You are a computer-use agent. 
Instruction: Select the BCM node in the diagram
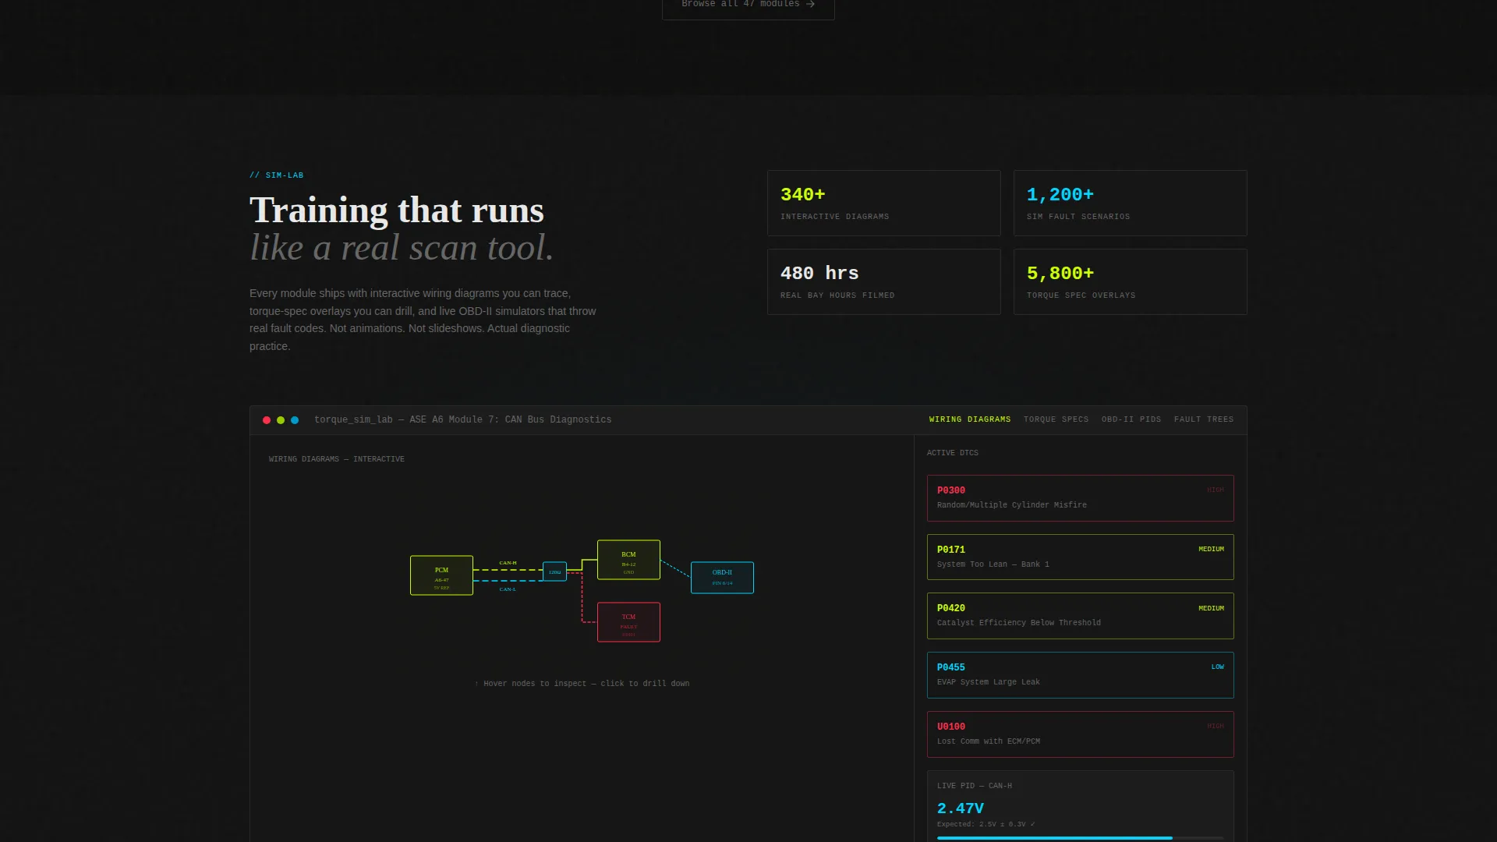point(628,560)
